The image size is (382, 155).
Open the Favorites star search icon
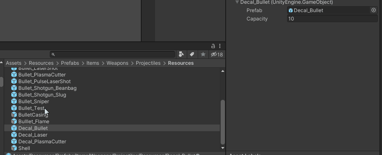click(203, 54)
